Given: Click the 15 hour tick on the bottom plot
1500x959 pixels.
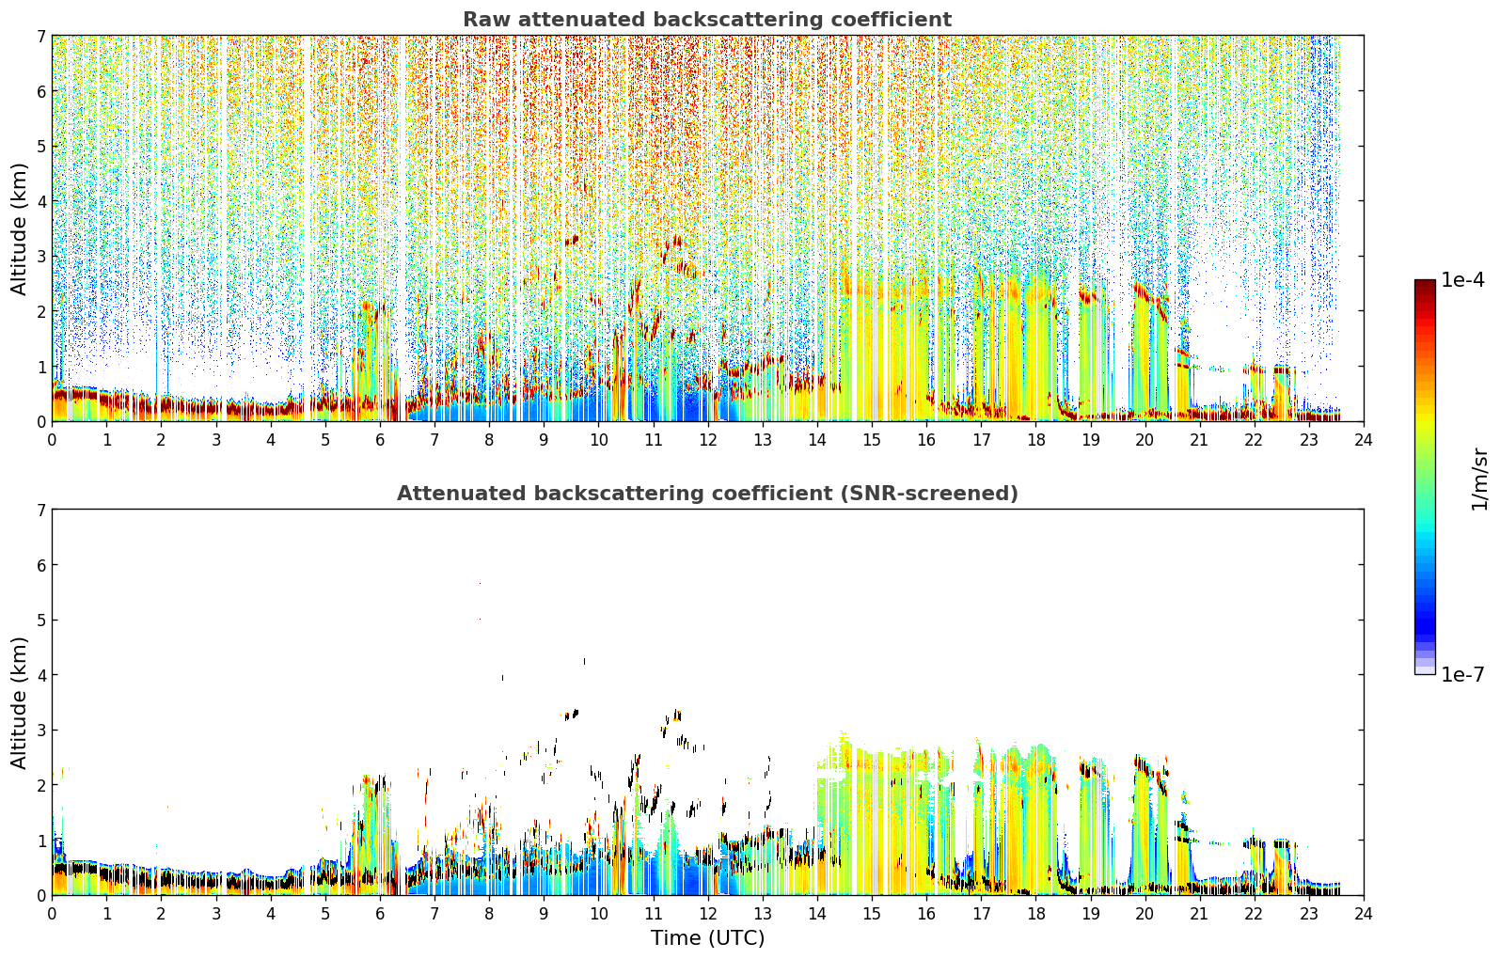Looking at the screenshot, I should point(872,913).
